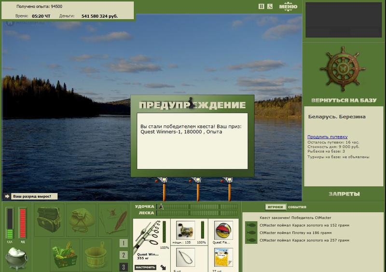The width and height of the screenshot is (386, 272).
Task: Open the food basket icon
Action: 65,255
